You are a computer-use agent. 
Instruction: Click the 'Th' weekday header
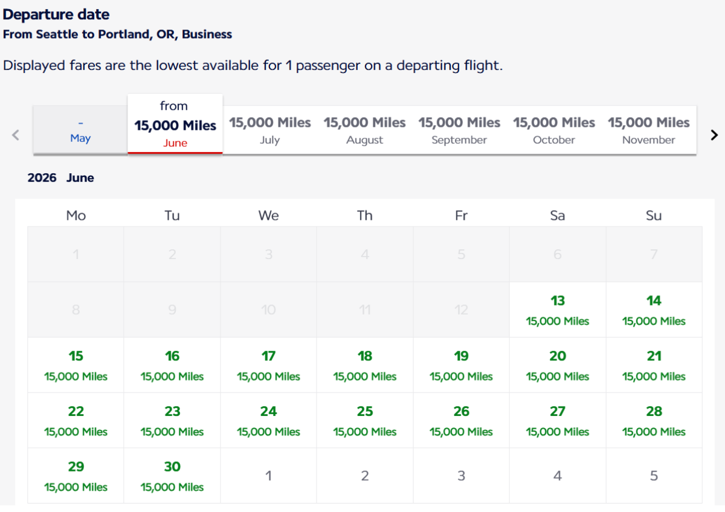tap(365, 216)
